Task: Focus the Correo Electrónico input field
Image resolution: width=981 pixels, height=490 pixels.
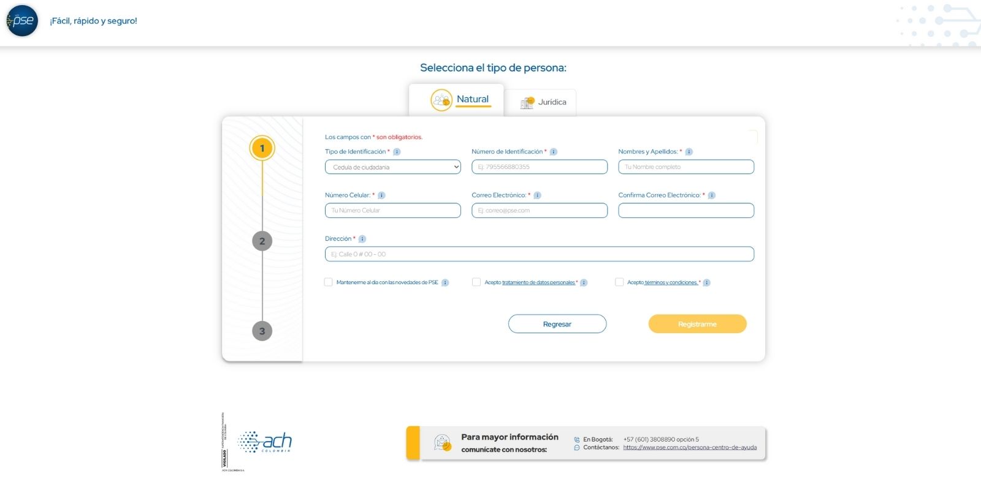Action: [x=540, y=210]
